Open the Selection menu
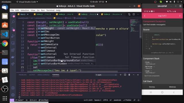The width and height of the screenshot is (184, 103). click(25, 10)
